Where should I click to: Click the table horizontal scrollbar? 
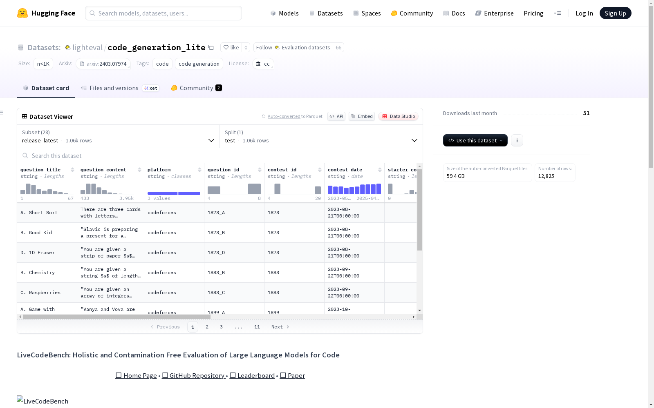point(117,317)
